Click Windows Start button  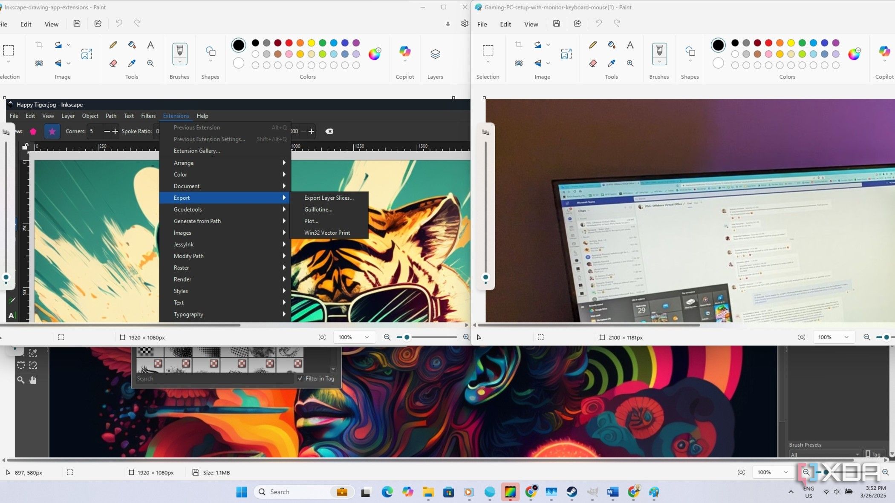242,492
